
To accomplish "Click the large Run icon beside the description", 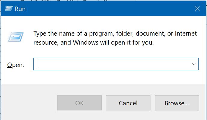I will click(16, 37).
